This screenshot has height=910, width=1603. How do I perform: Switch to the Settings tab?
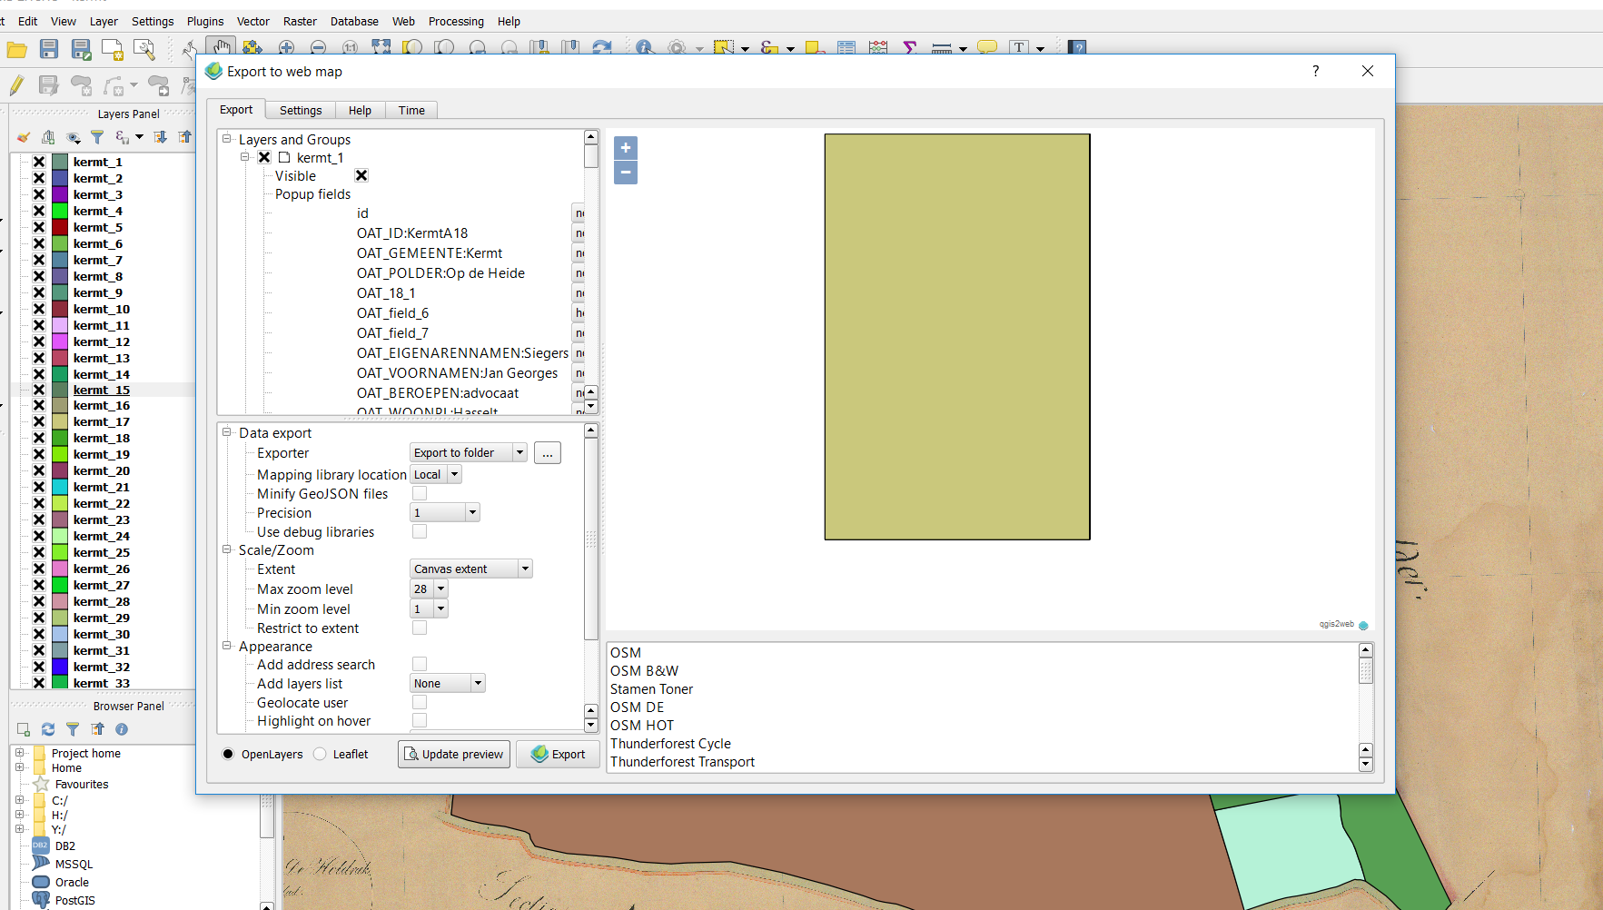pyautogui.click(x=300, y=110)
